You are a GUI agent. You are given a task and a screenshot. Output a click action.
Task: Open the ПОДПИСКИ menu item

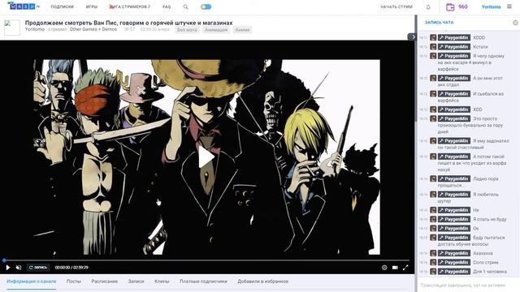point(63,6)
